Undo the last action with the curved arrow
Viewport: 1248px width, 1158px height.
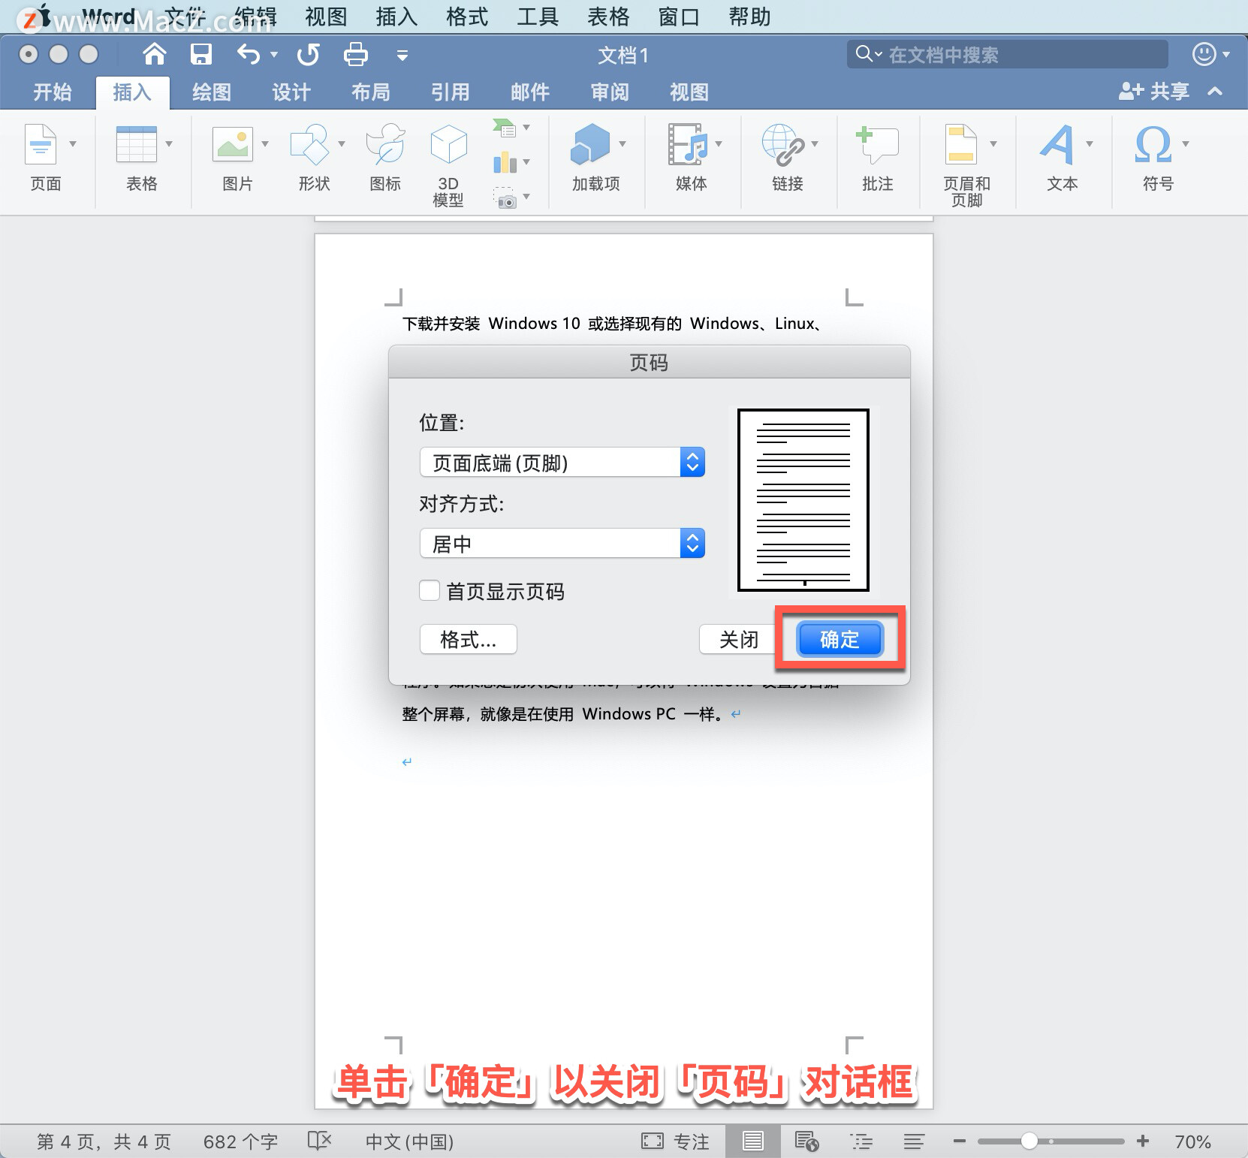point(249,54)
